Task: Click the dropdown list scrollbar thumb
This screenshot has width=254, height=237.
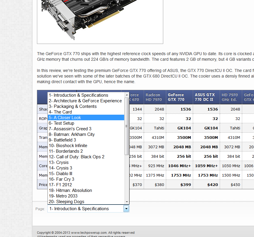Action: coord(127,126)
